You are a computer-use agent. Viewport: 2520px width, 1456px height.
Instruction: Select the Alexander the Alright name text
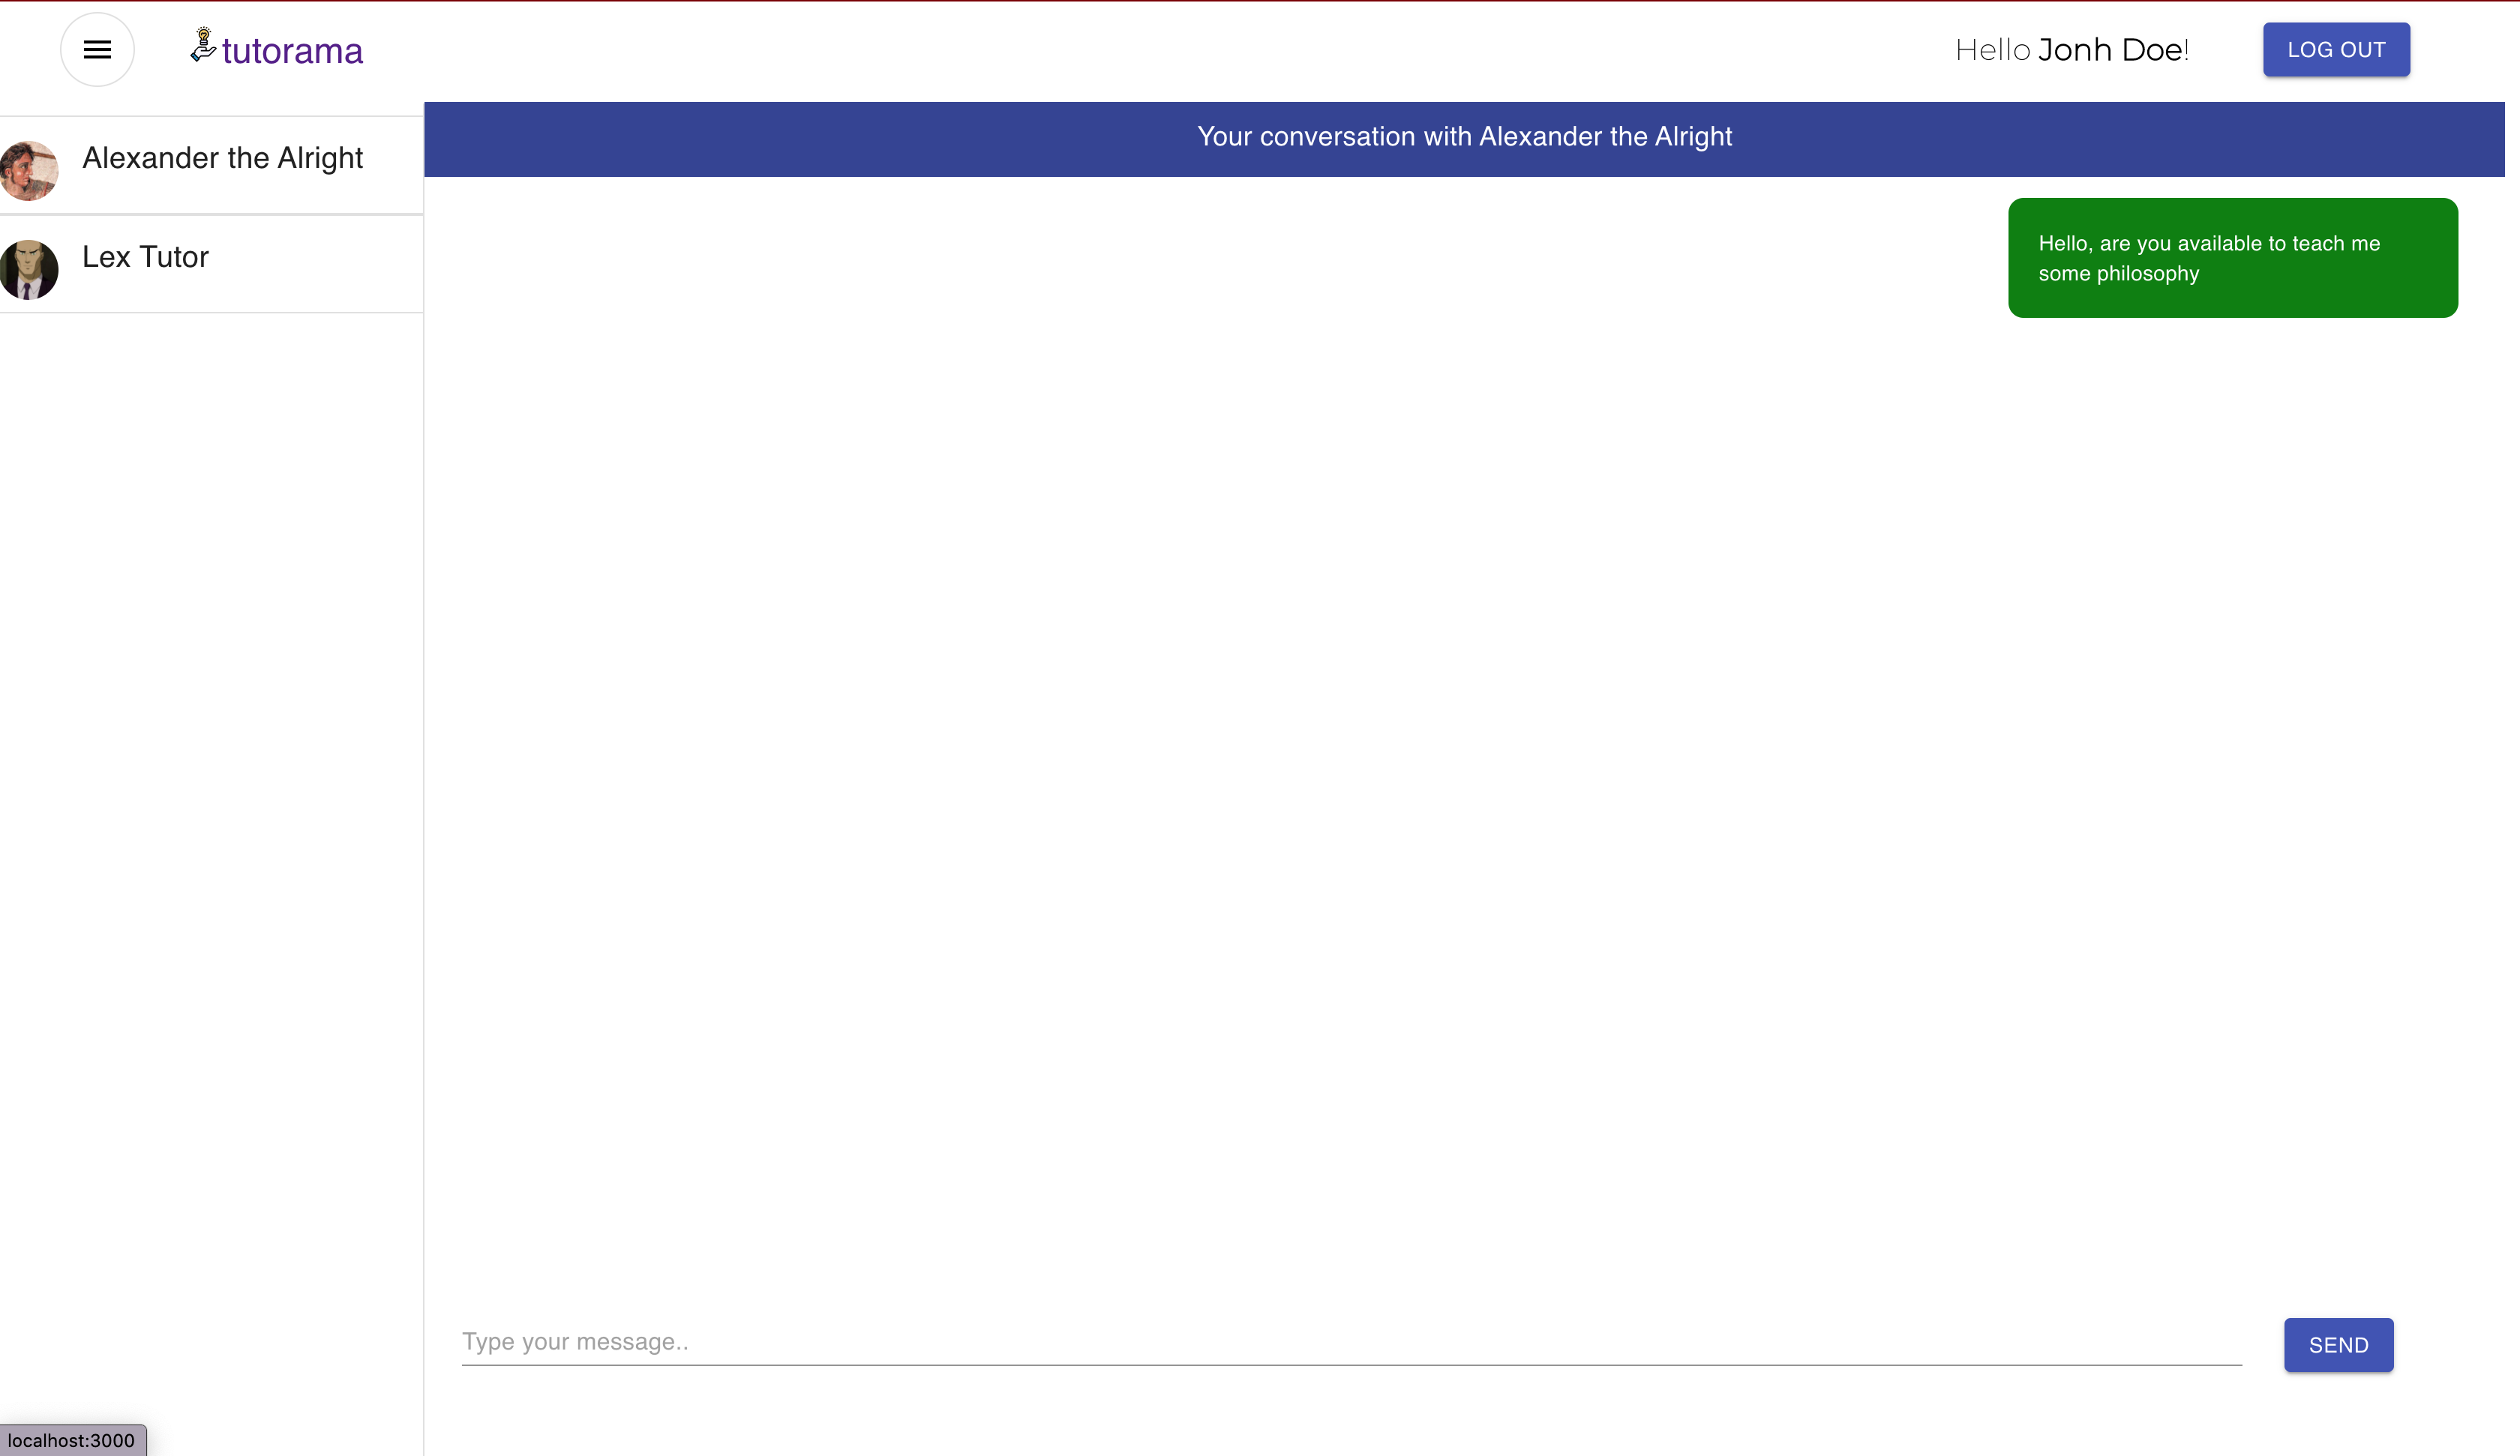[222, 158]
